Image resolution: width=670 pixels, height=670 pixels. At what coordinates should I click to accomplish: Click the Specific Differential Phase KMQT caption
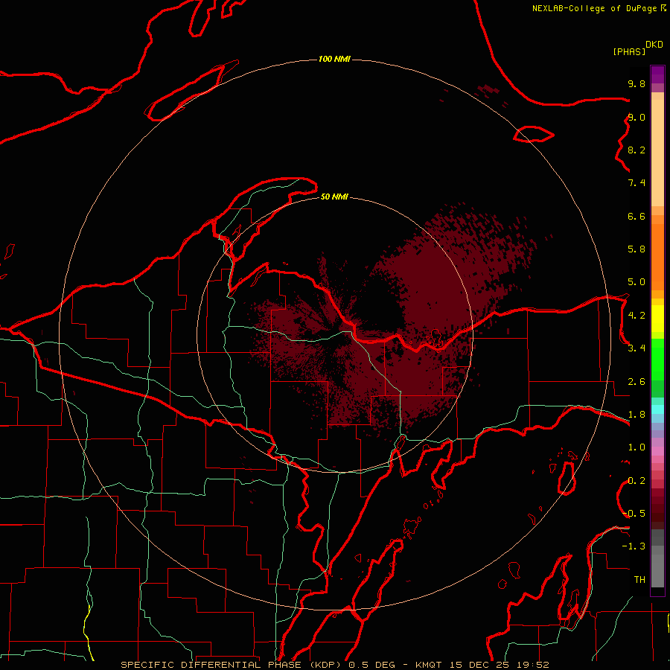(334, 665)
